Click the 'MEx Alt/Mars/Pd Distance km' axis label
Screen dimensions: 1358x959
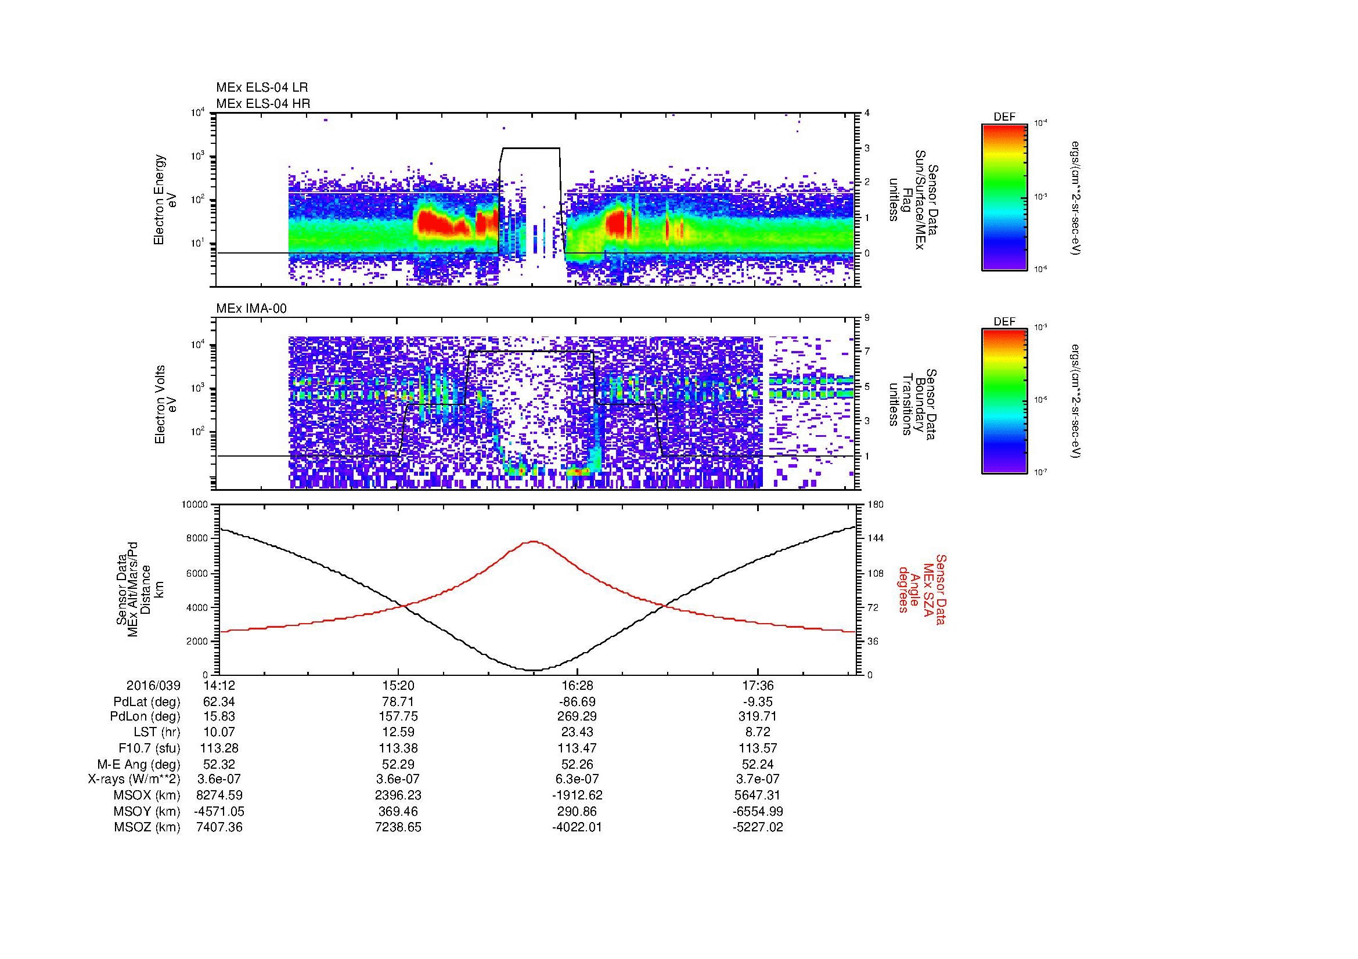coord(140,589)
